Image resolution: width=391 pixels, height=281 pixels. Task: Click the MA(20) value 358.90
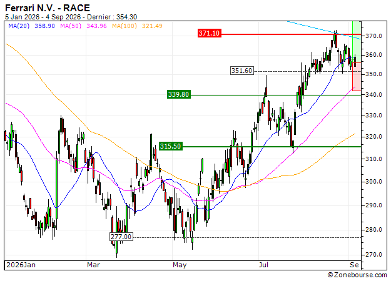coord(44,26)
